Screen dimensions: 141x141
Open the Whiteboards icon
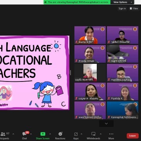click(x=93, y=134)
